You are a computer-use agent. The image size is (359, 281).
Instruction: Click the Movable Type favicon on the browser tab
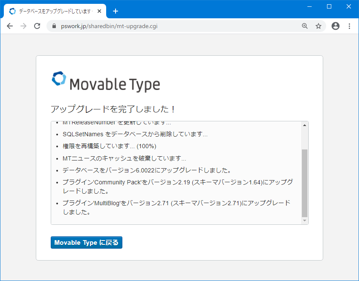[12, 11]
